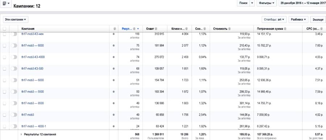The image size is (326, 140).
Task: Click the info icon beside Соо… header
Action: pos(205,29)
